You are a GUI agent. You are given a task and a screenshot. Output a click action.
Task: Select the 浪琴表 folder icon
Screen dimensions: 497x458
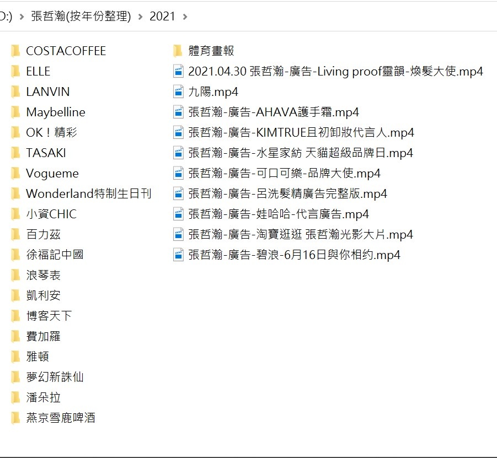click(15, 275)
